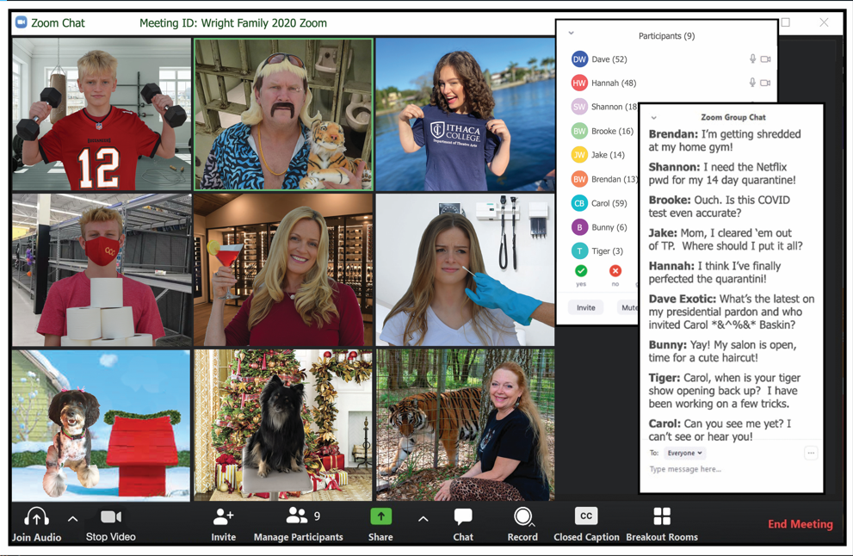853x556 pixels.
Task: Start screen sharing with green Share icon
Action: (380, 516)
